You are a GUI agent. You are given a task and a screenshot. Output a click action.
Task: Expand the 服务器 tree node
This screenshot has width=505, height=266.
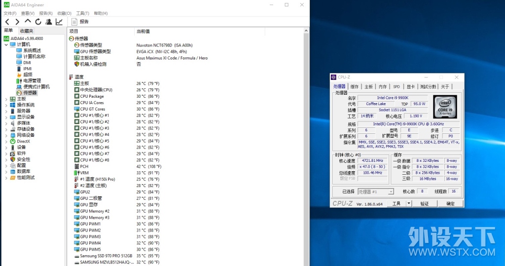click(6, 111)
